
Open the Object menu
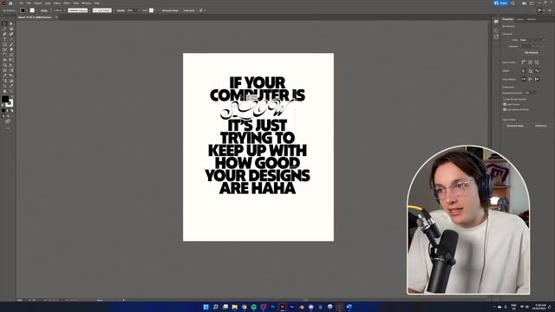click(37, 3)
